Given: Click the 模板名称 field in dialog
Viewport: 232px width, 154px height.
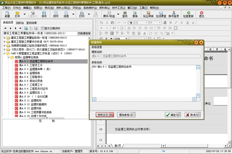Looking at the screenshot, I should 146,56.
